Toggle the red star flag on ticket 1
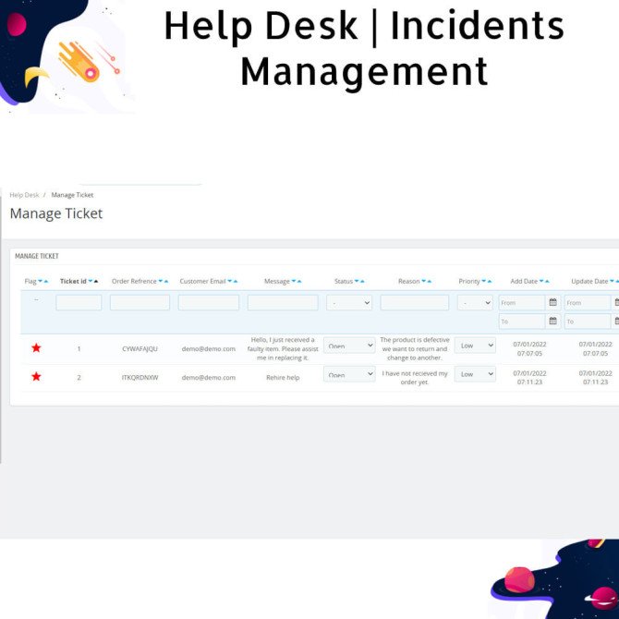 click(x=36, y=347)
